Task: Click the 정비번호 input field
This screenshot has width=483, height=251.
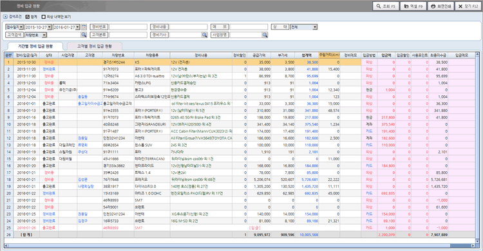Action: tap(128, 27)
